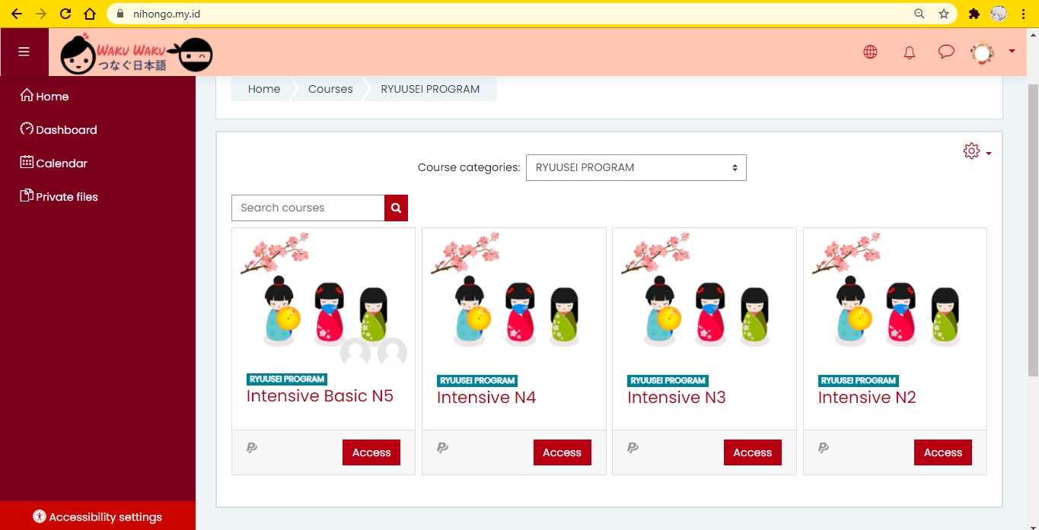Open Private files in the sidebar
This screenshot has height=530, width=1039.
tap(59, 197)
